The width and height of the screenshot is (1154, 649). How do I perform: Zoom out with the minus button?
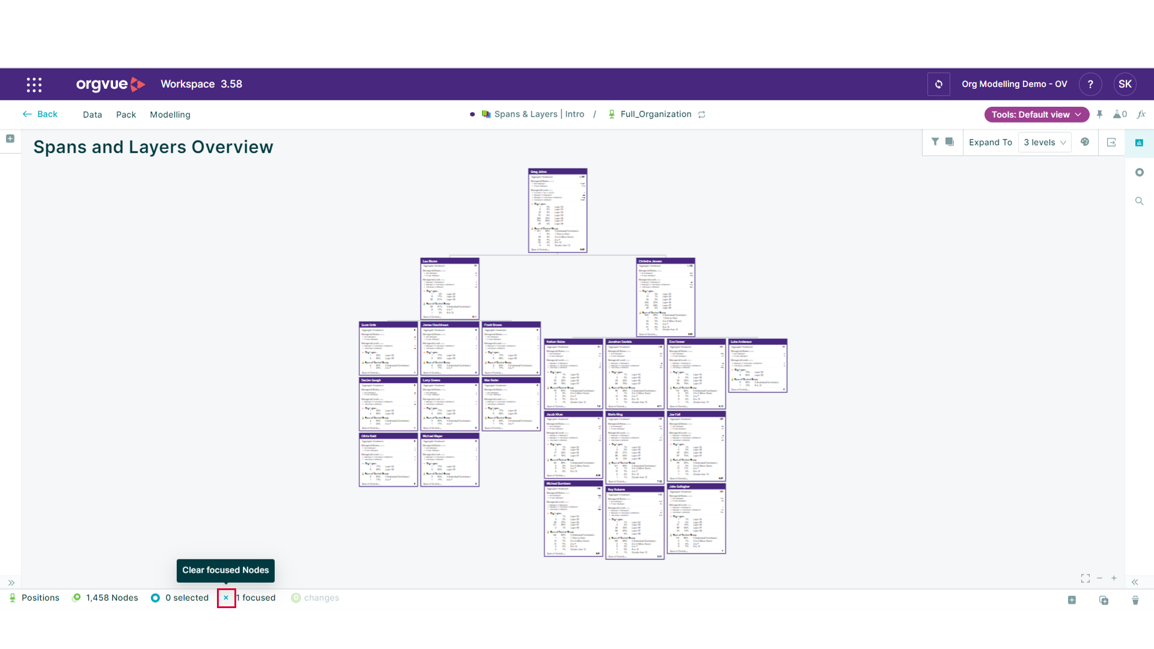(1099, 578)
